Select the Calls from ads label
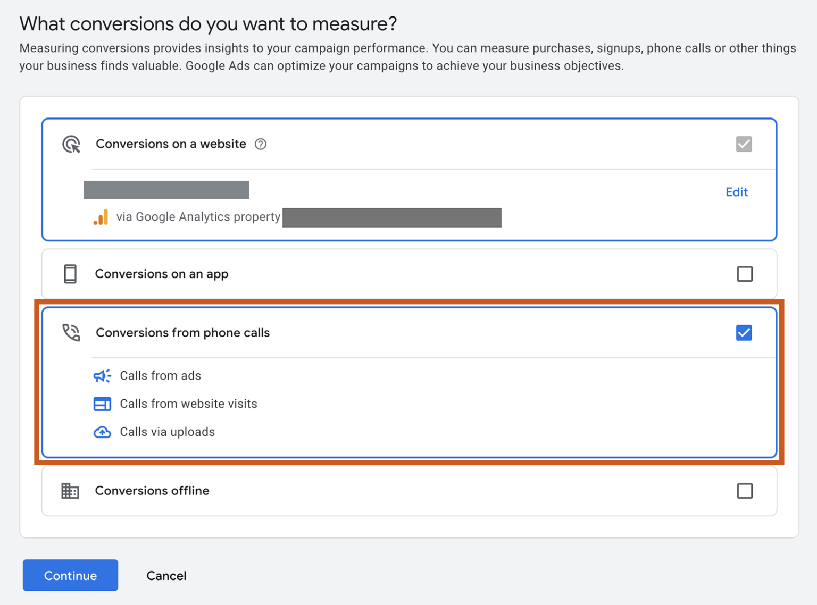817x605 pixels. (160, 376)
